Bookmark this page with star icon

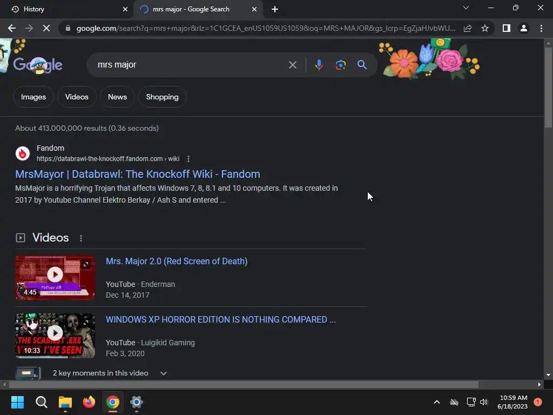coord(485,28)
